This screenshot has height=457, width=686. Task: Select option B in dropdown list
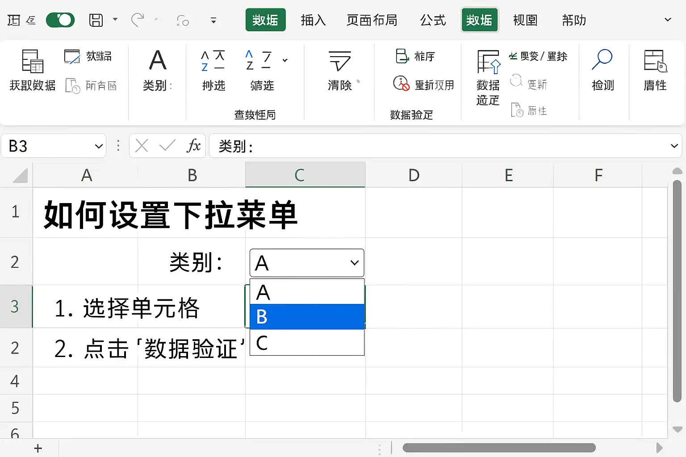(307, 317)
